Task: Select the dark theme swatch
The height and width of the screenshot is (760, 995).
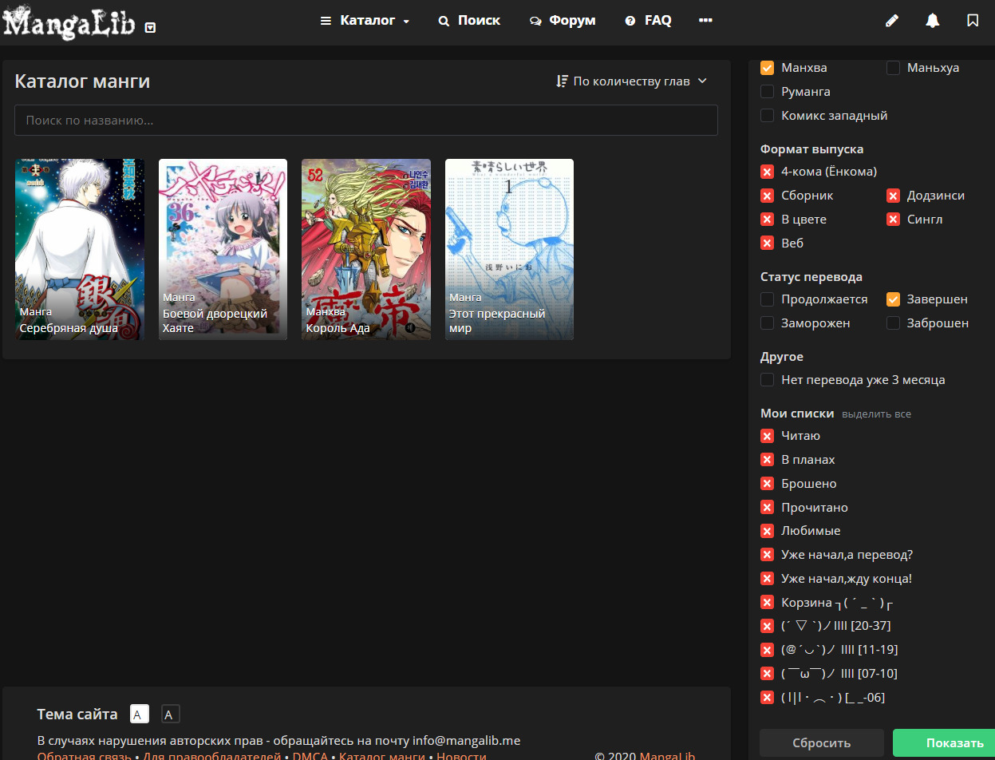Action: click(x=170, y=714)
